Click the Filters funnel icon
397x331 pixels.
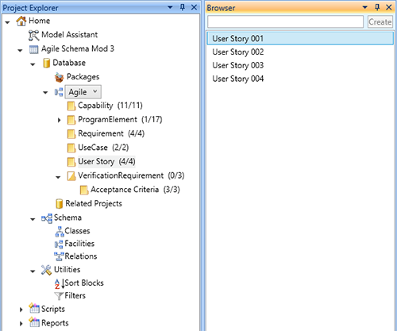tap(59, 296)
